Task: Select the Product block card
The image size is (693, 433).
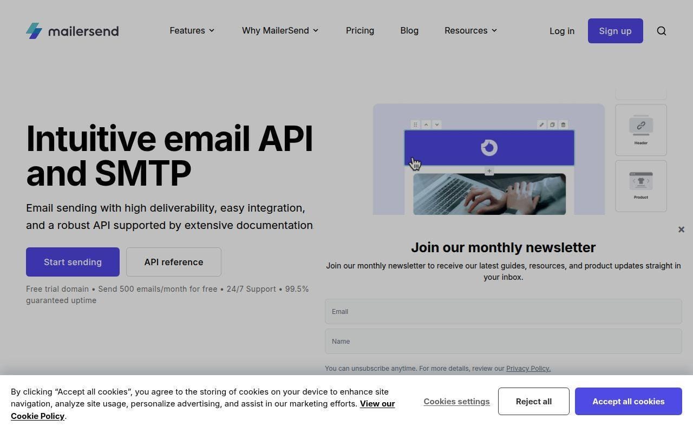Action: pos(641,186)
